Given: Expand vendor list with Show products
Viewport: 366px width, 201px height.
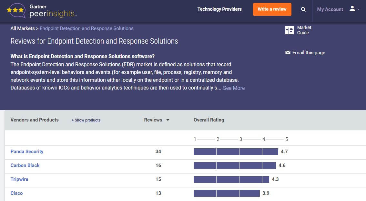Looking at the screenshot, I should point(86,120).
